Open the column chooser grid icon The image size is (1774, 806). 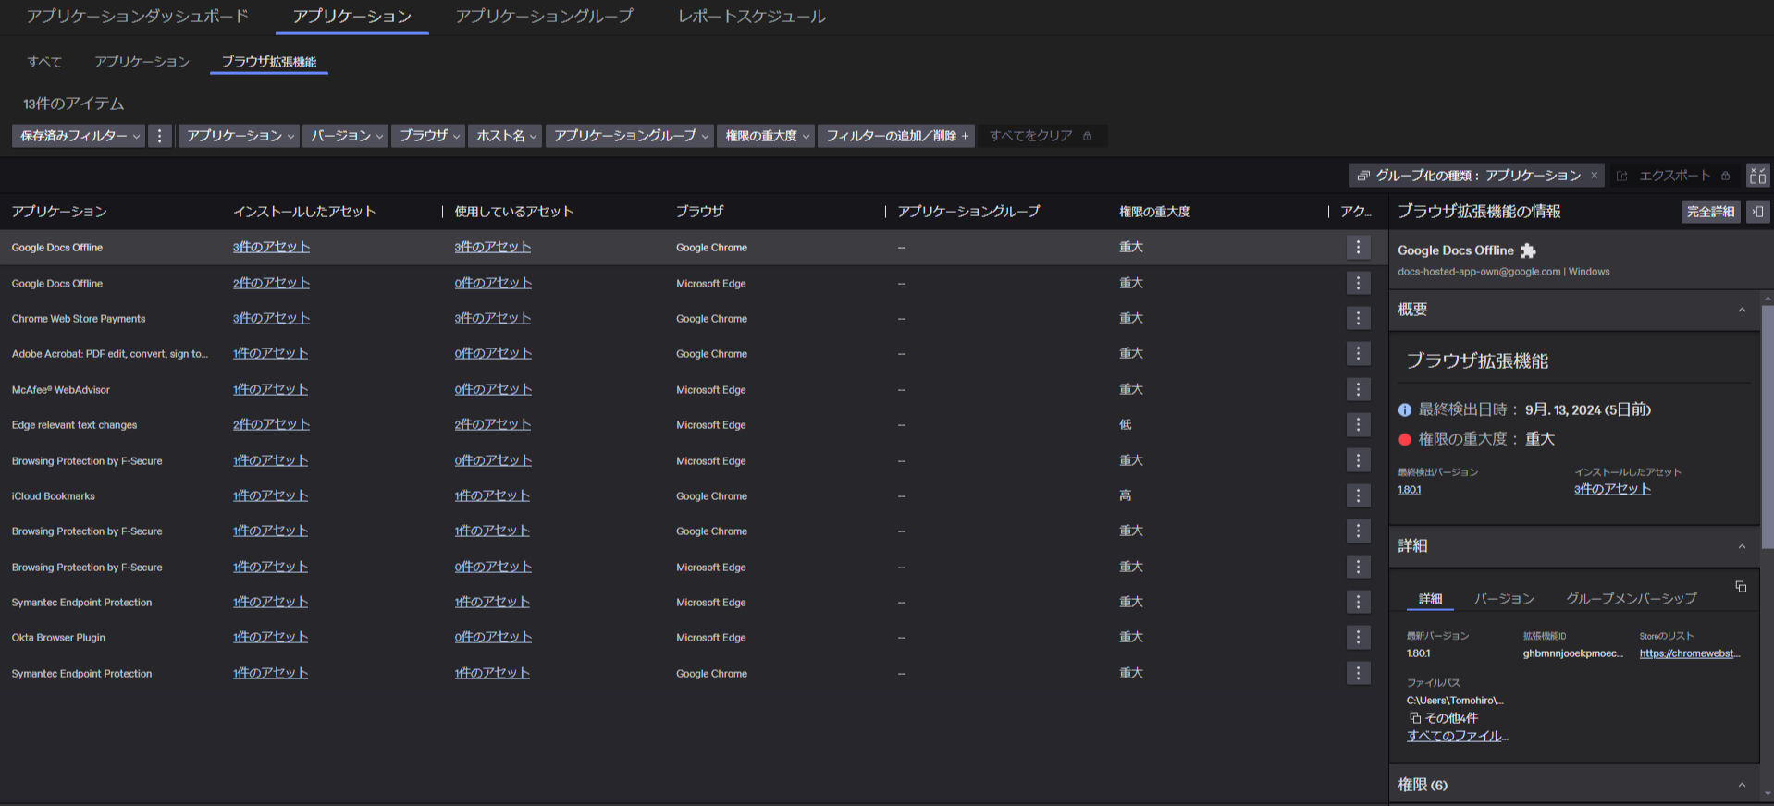(x=1757, y=175)
